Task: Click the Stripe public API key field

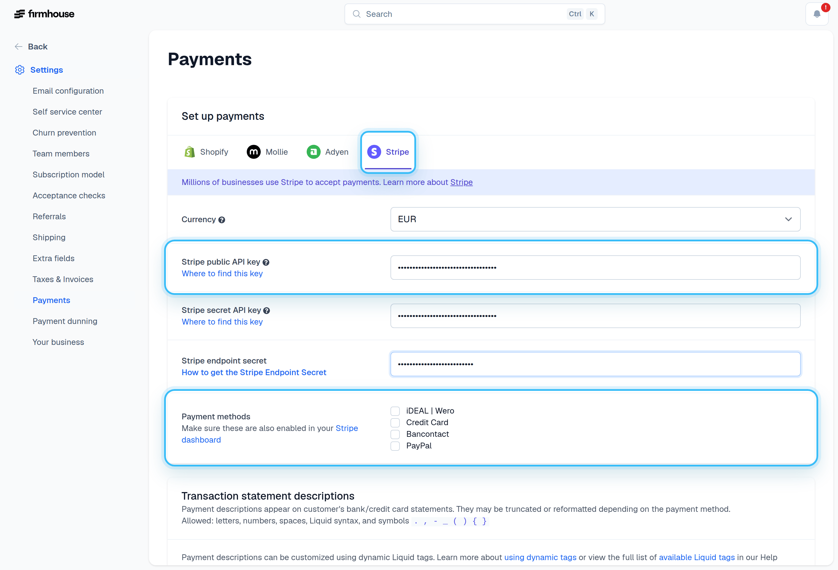Action: [595, 268]
